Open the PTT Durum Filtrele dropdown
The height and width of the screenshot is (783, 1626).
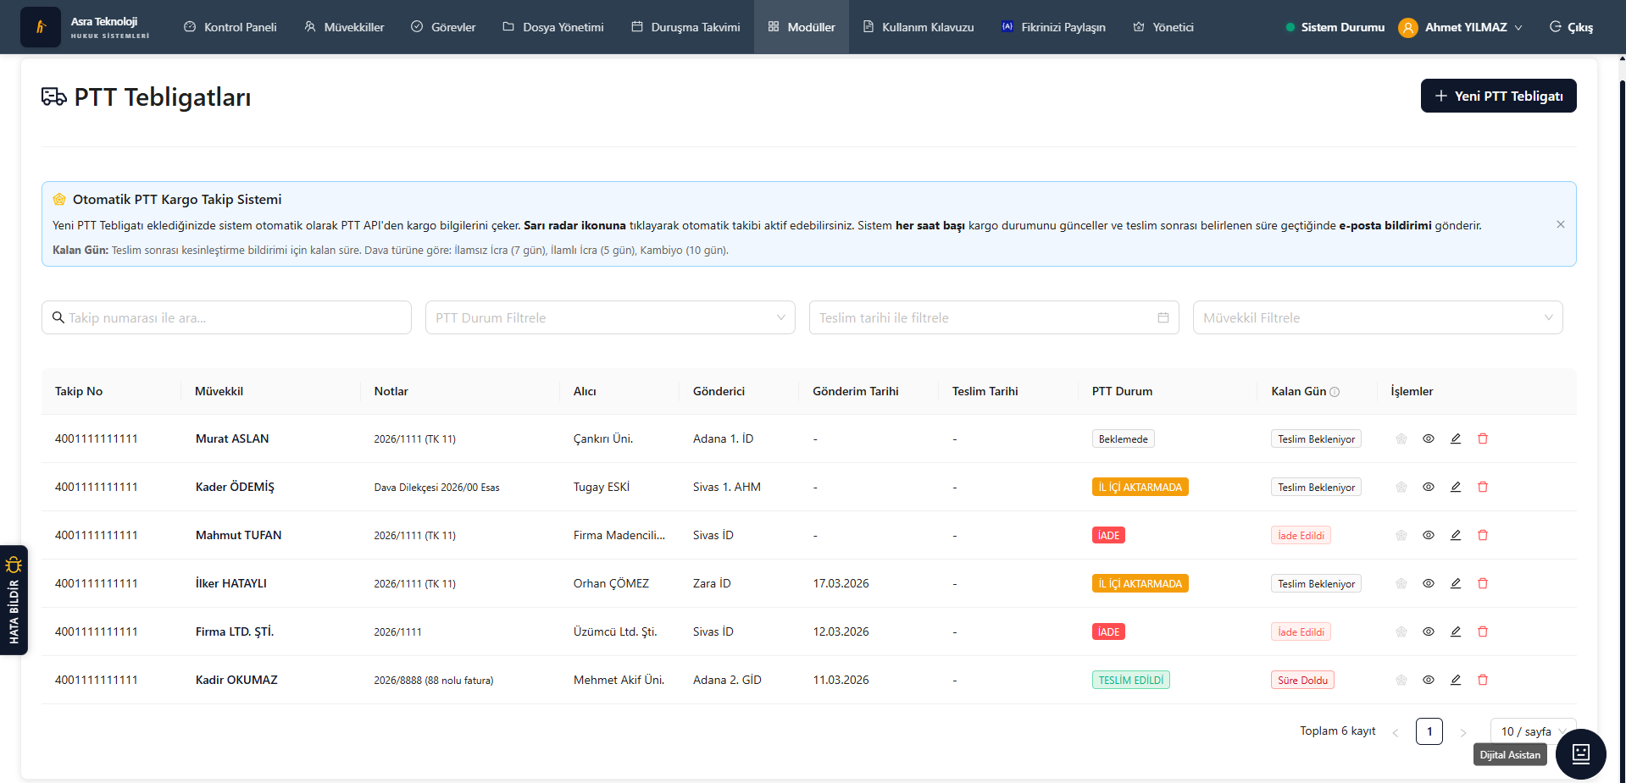click(x=610, y=317)
